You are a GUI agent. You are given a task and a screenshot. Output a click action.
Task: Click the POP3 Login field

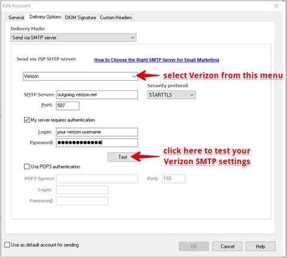[82, 190]
